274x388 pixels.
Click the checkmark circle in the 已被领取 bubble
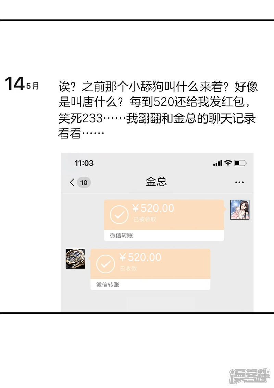(119, 215)
